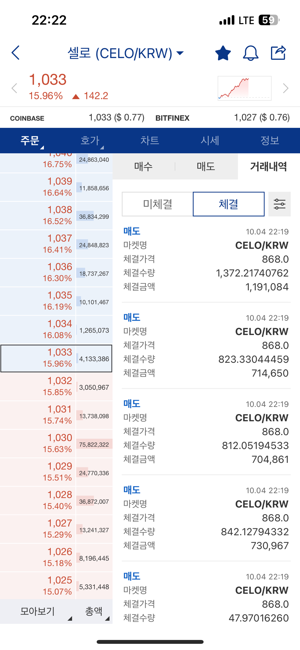Open the 매도 sell panel
300x650 pixels.
[x=206, y=166]
